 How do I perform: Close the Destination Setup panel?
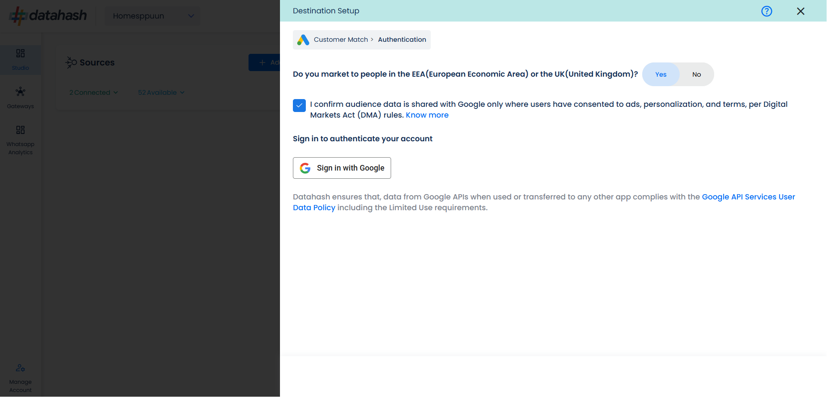click(x=801, y=11)
